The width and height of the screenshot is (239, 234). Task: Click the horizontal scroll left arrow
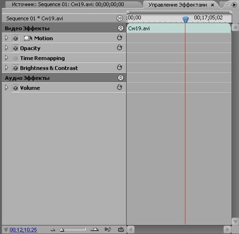click(x=130, y=229)
